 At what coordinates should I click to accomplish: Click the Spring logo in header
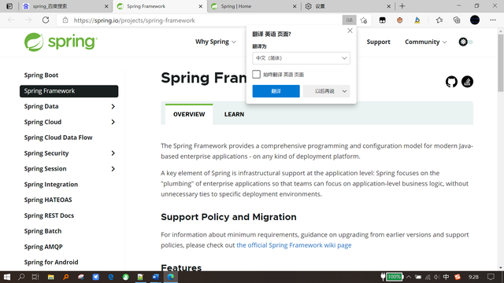[61, 42]
